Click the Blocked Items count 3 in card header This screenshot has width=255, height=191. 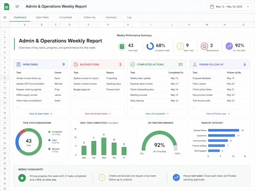pos(120,64)
